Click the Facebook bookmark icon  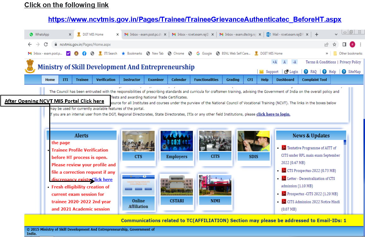tap(84, 54)
